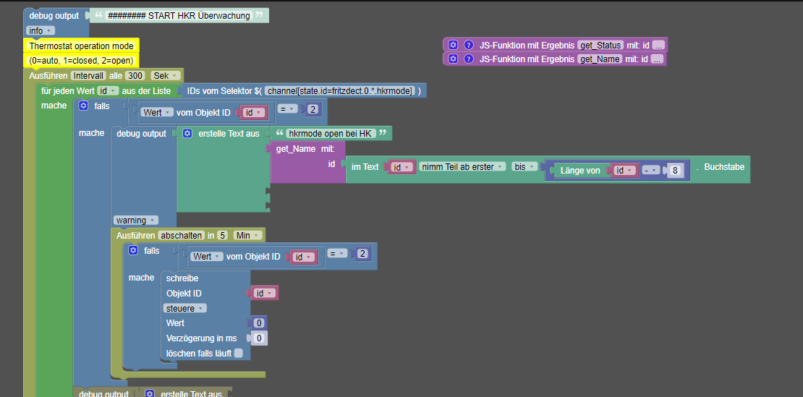Toggle the löschen falls läuft checkbox
This screenshot has width=803, height=397.
point(238,353)
